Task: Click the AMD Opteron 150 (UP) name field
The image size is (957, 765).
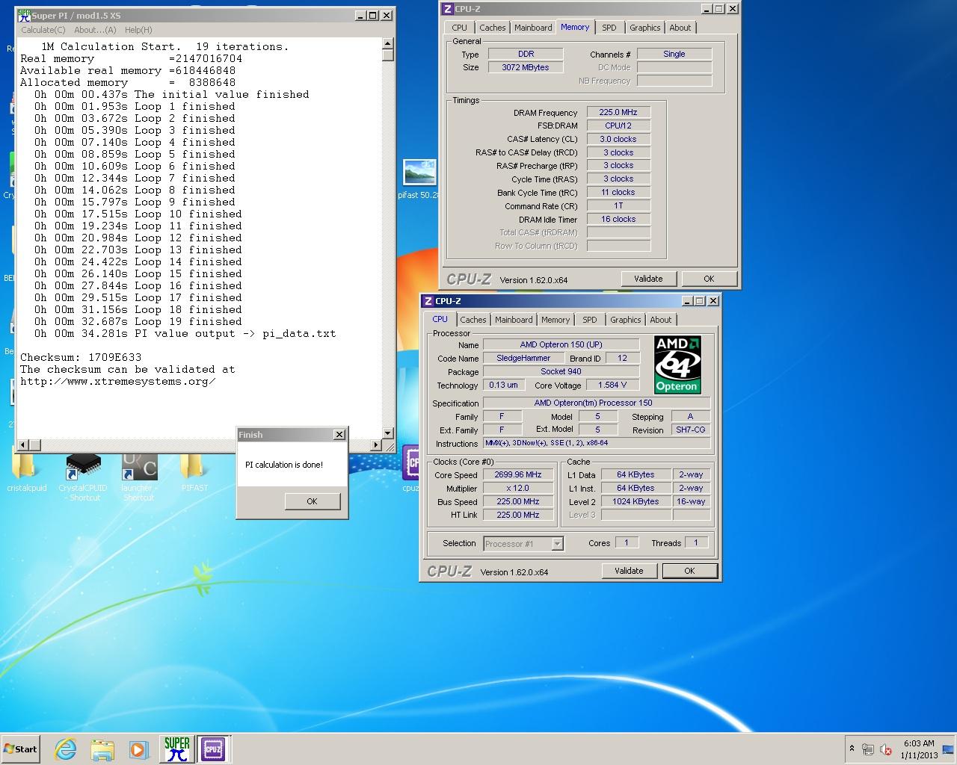Action: [561, 344]
